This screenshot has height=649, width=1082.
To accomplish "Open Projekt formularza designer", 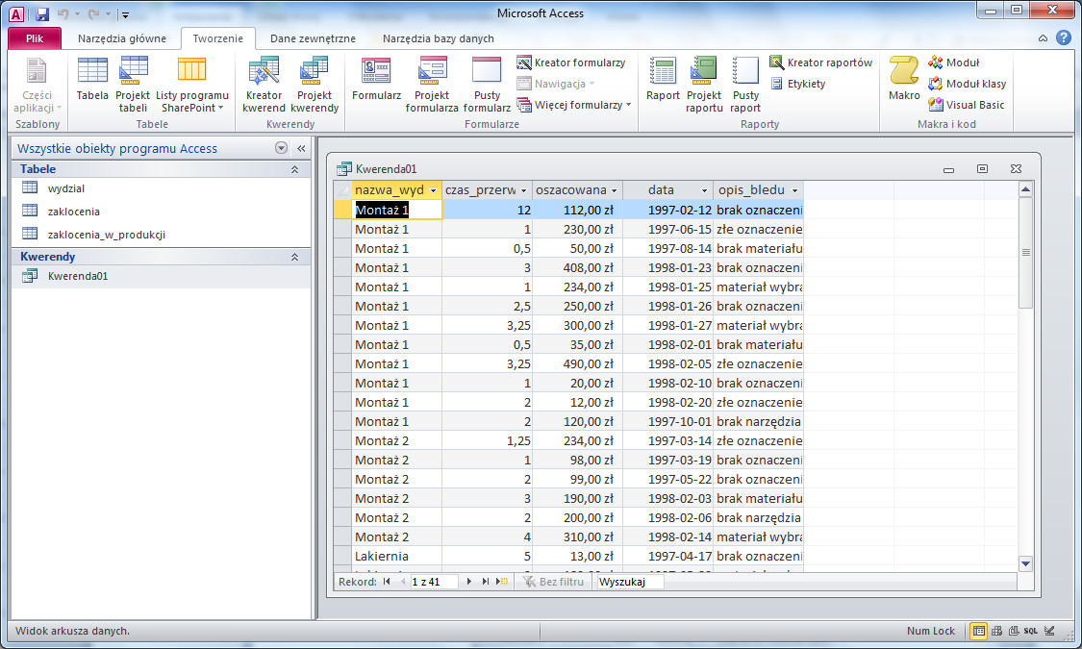I will point(432,85).
